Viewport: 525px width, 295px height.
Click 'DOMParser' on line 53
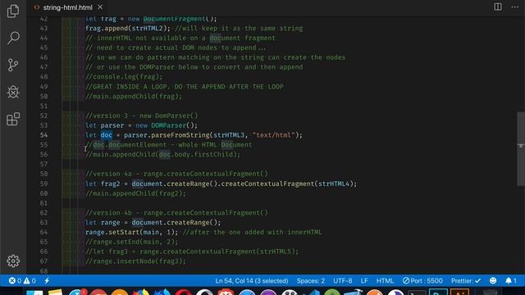pyautogui.click(x=168, y=125)
